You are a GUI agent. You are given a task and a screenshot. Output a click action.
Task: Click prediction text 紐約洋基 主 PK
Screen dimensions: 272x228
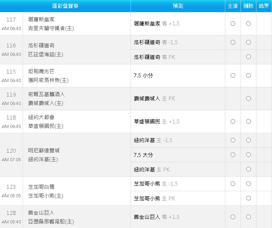click(x=152, y=169)
